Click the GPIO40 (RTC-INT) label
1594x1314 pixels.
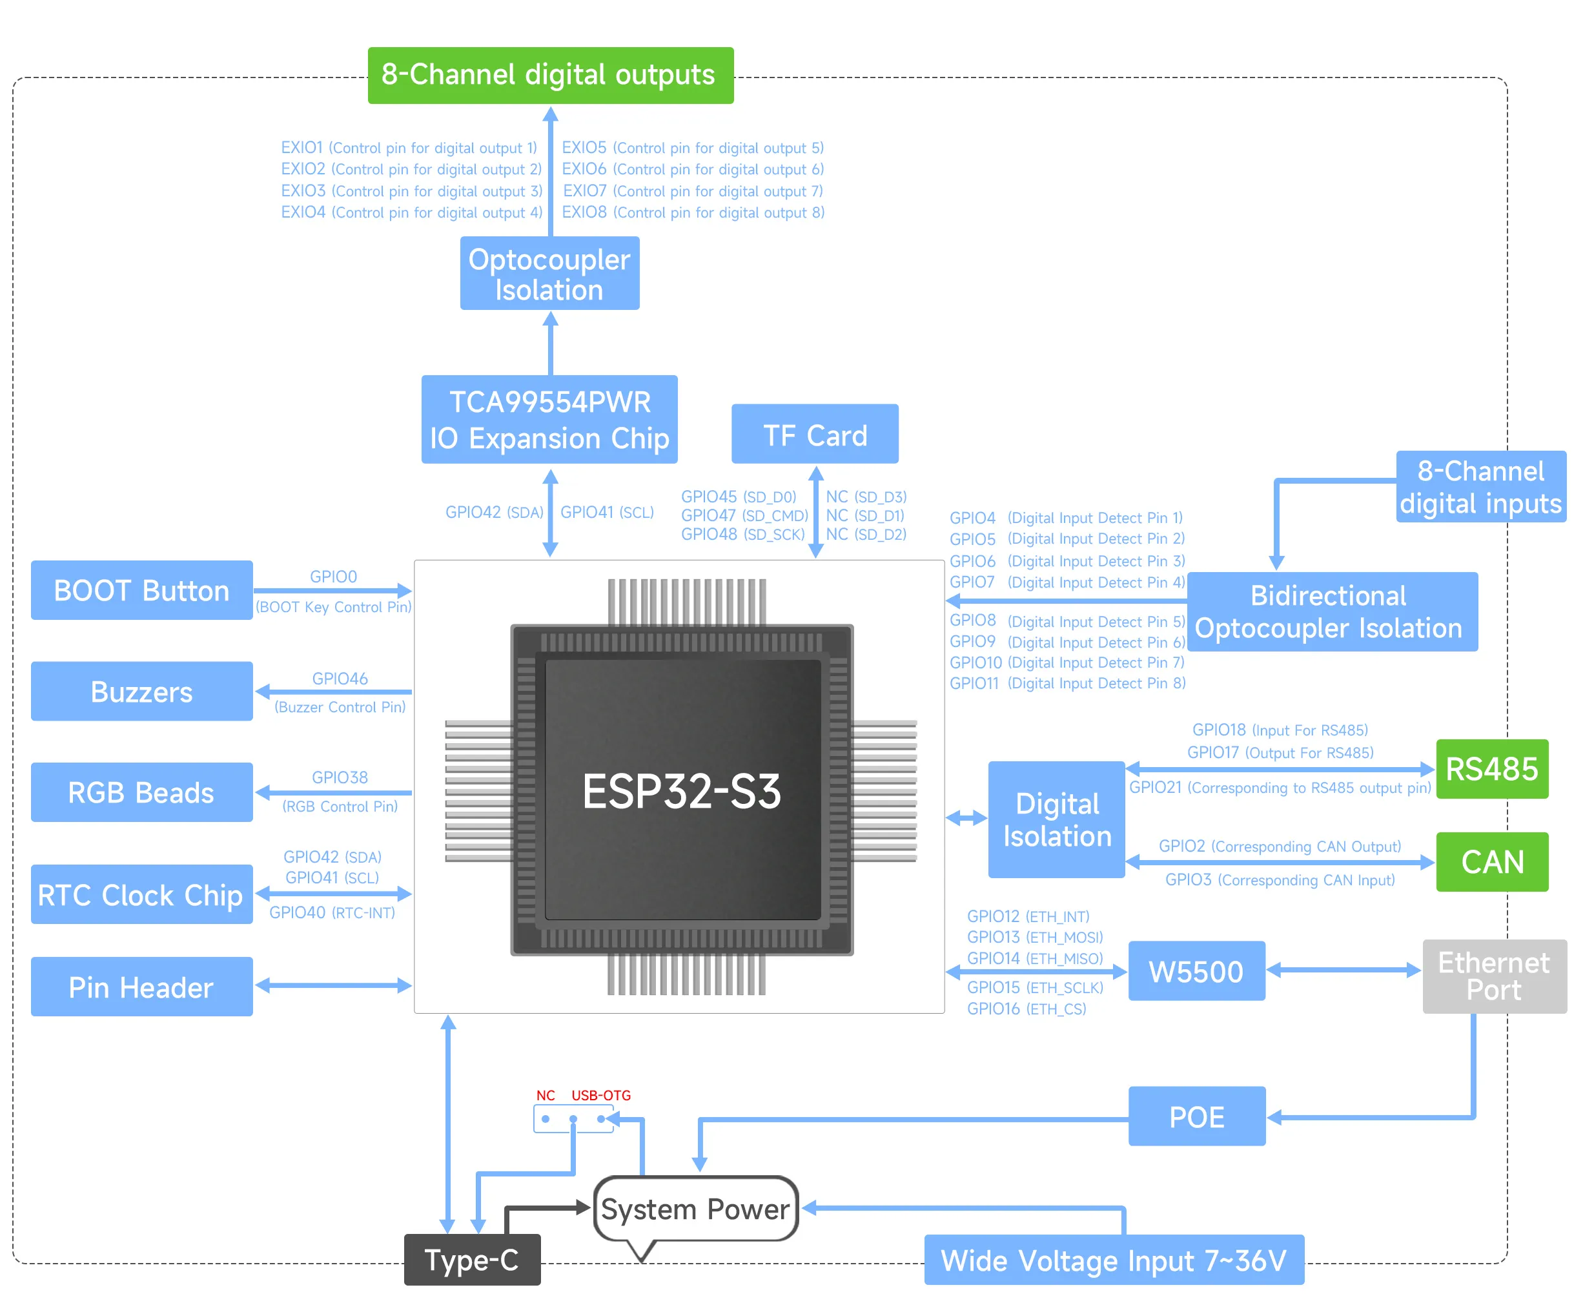(x=332, y=913)
